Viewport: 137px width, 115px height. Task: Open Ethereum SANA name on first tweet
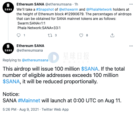coord(30,4)
